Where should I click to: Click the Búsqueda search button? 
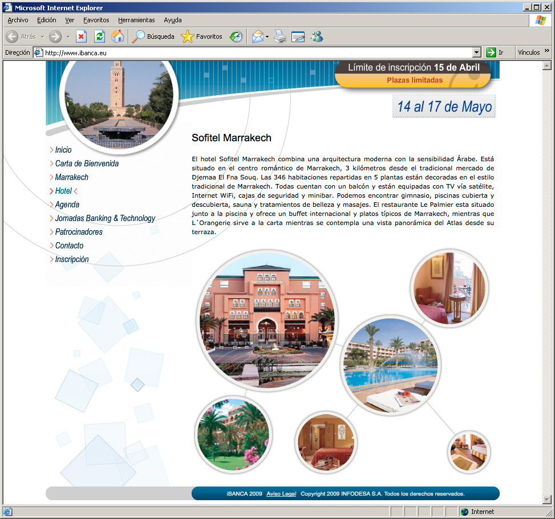point(153,36)
